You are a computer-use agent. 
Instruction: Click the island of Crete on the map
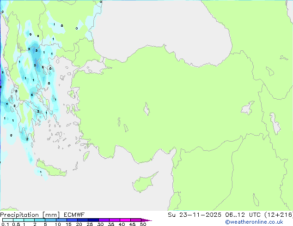coord(51,169)
